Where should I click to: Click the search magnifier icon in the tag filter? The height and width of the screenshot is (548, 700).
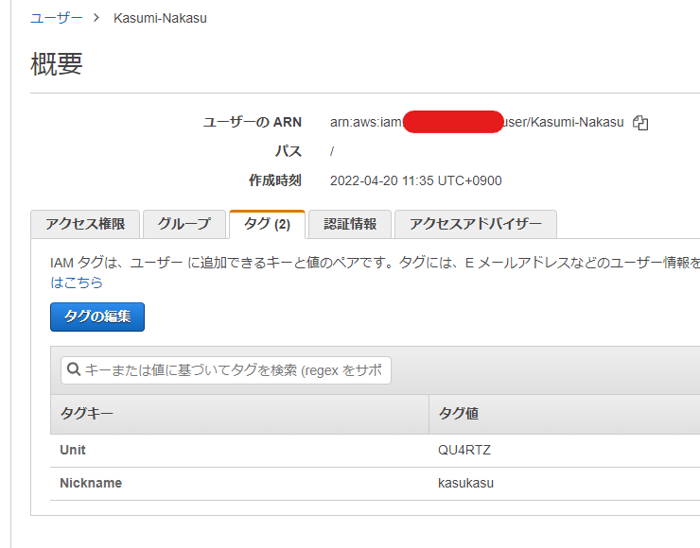[74, 369]
